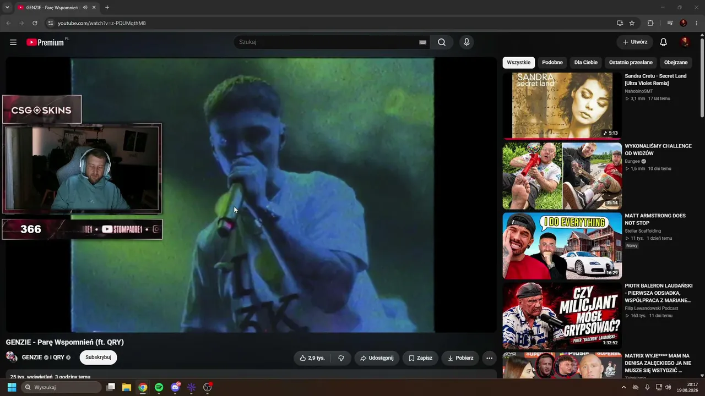Screen dimensions: 705x396
Task: Open the on-screen keyboard in search box
Action: pos(422,42)
